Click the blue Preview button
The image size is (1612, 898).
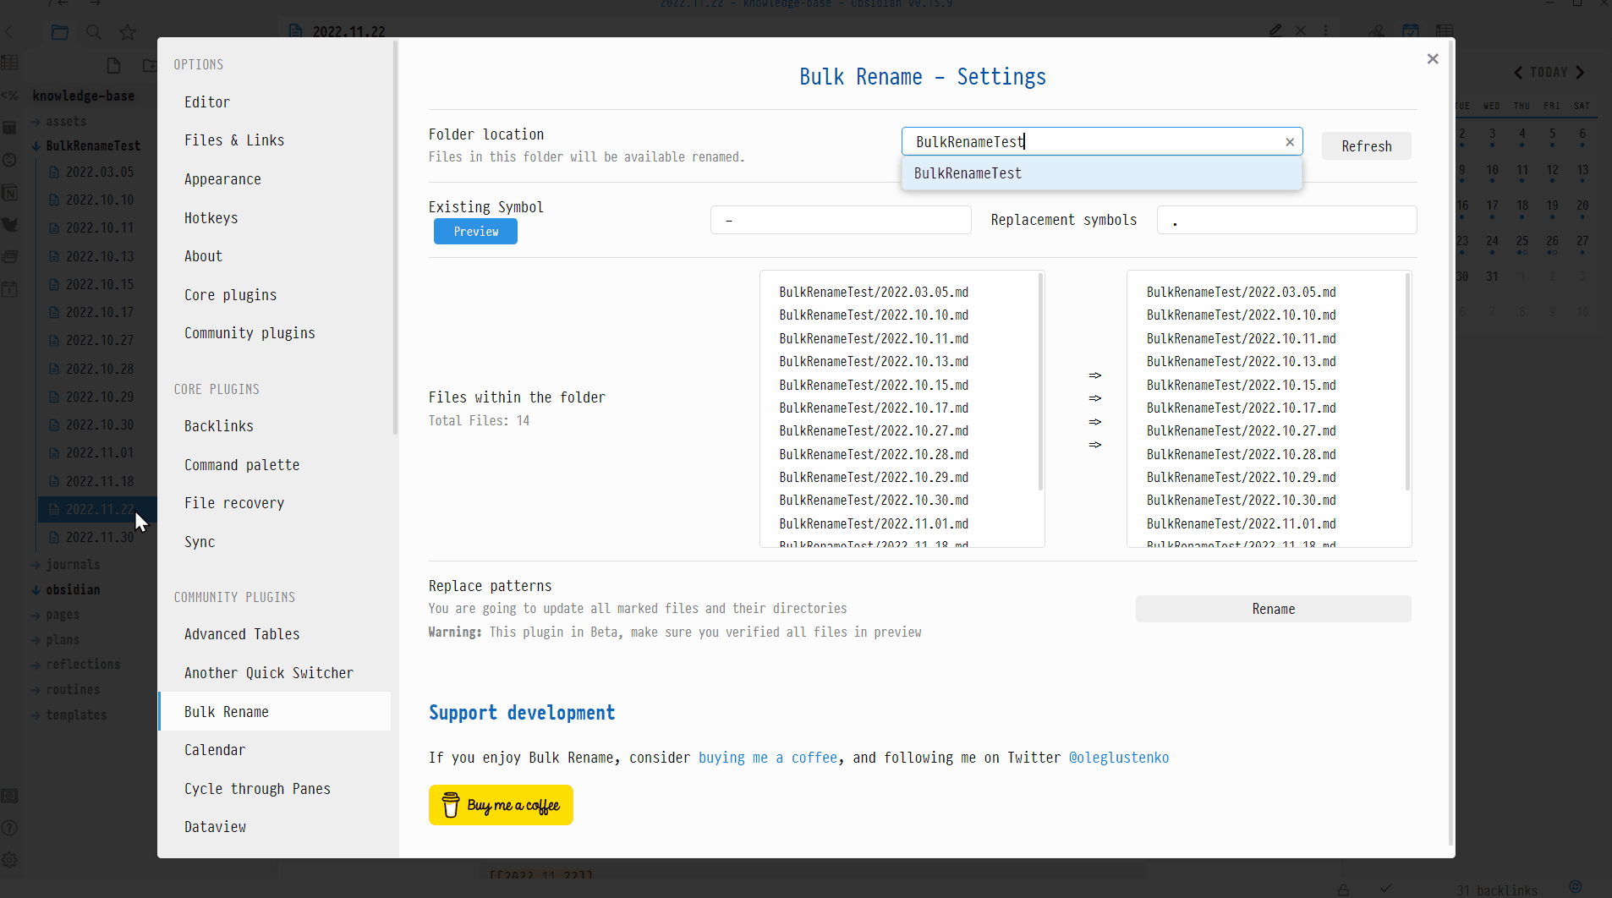[x=475, y=232]
